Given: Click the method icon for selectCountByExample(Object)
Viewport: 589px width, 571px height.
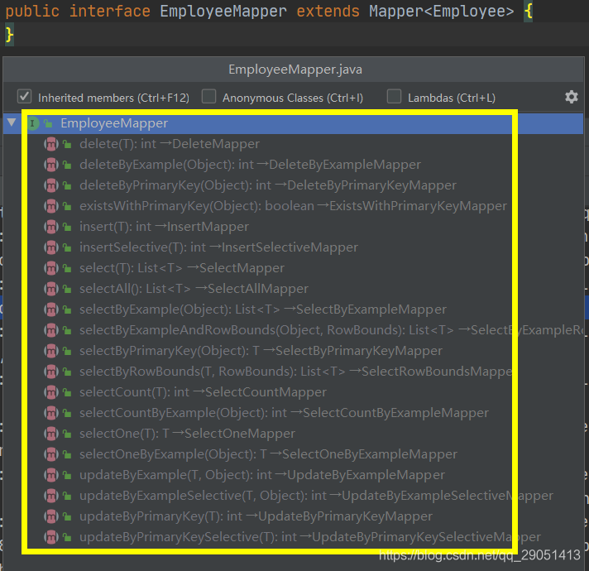Looking at the screenshot, I should (51, 412).
